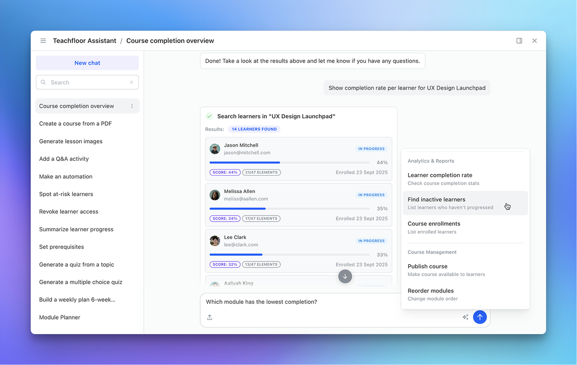Open Generate a quiz from a topic chat

coord(77,265)
